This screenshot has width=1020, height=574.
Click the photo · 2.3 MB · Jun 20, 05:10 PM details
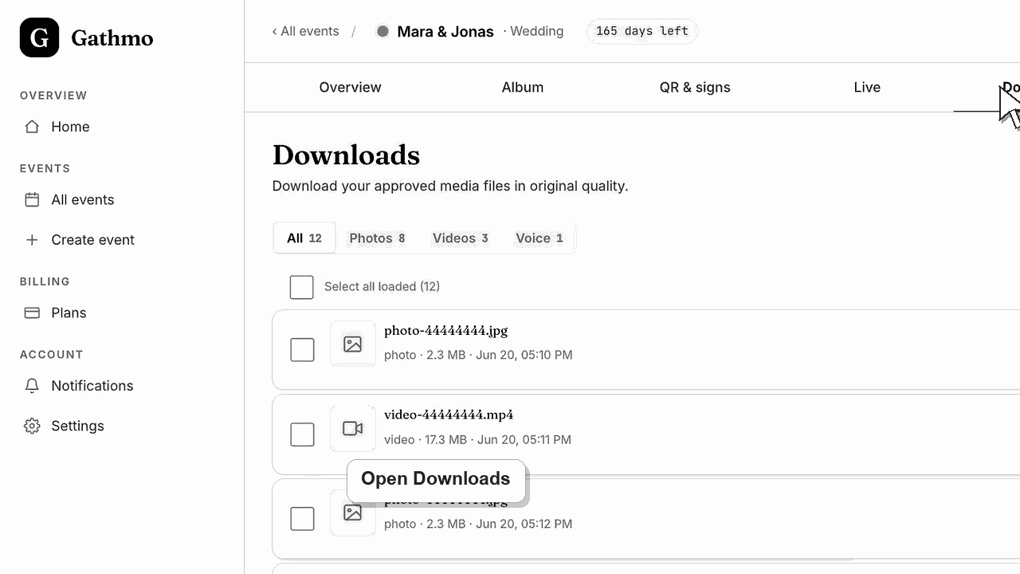click(x=478, y=355)
